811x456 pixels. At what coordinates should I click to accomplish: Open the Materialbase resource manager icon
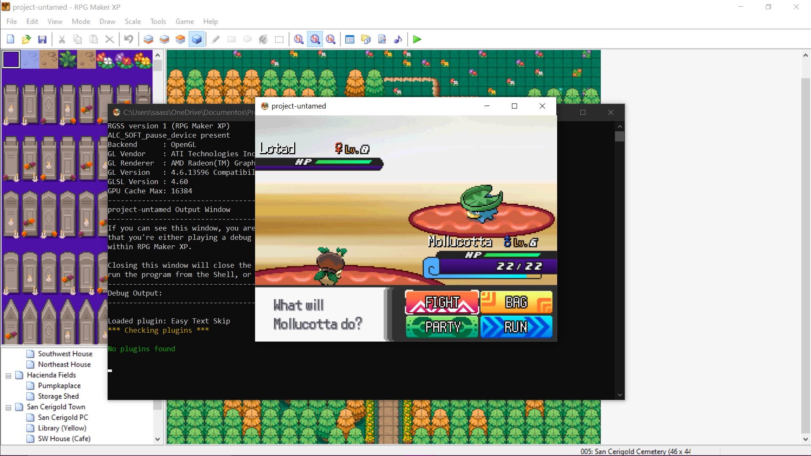point(366,39)
